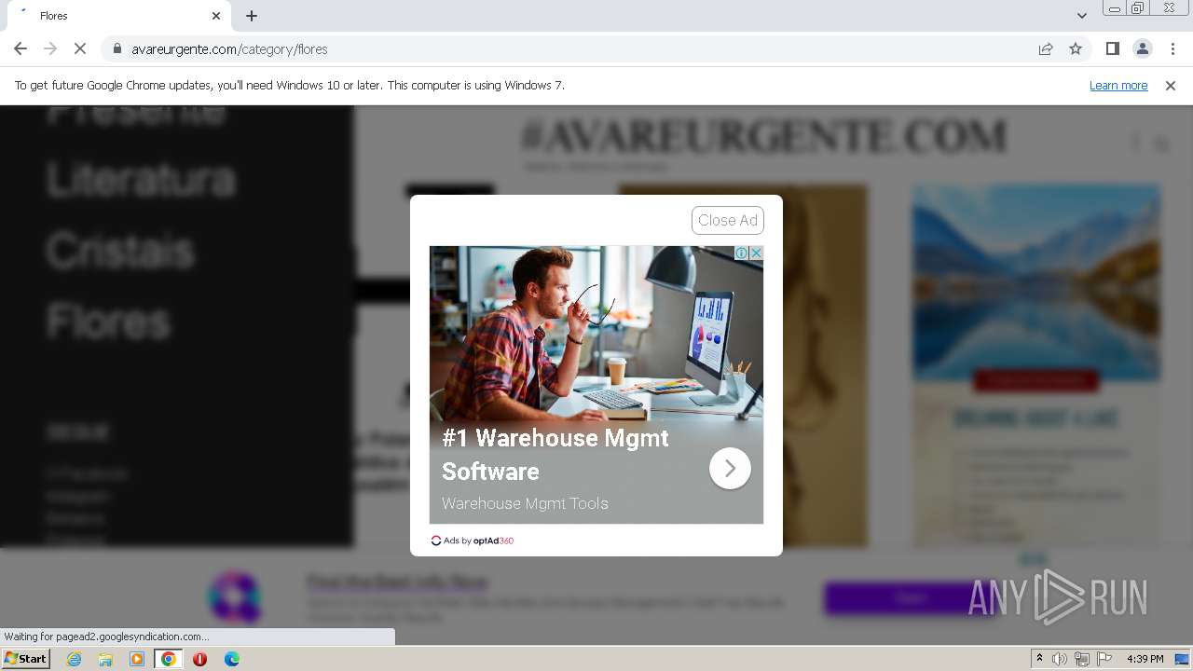Open the media player taskbar icon
This screenshot has height=671, width=1193.
[x=137, y=659]
